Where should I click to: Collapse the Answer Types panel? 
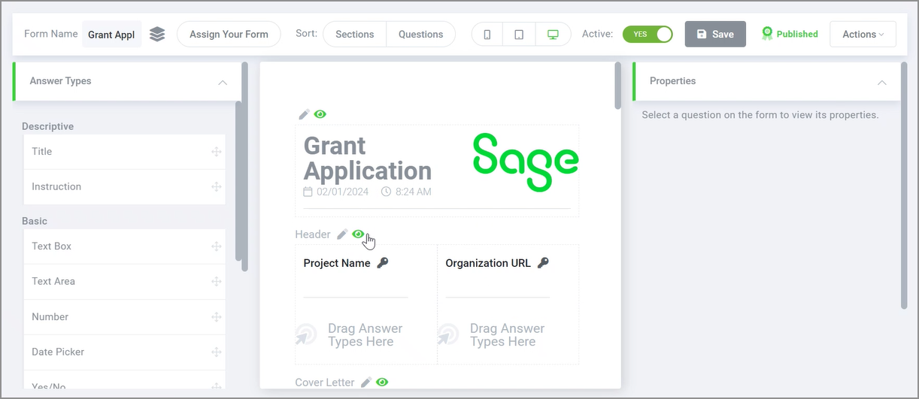tap(223, 82)
